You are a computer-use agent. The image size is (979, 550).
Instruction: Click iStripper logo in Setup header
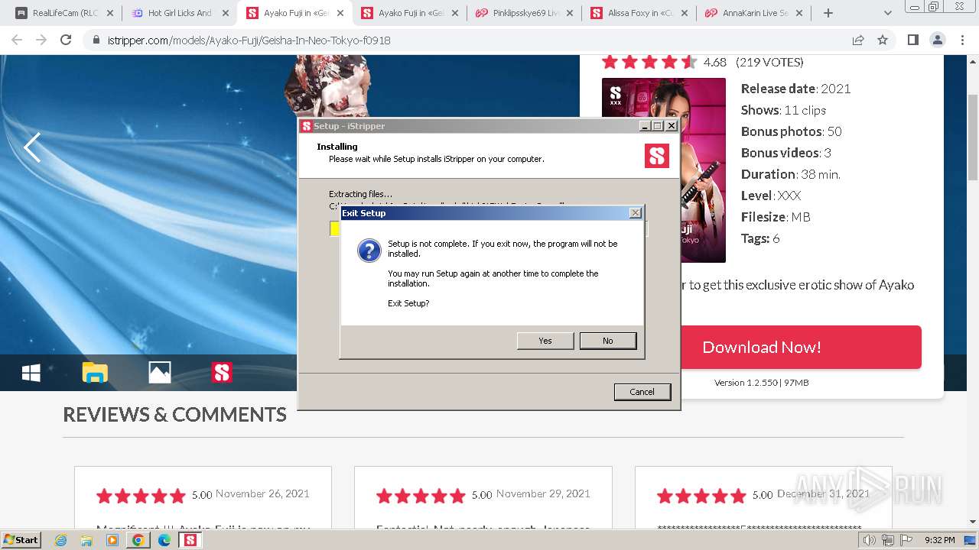click(x=657, y=156)
